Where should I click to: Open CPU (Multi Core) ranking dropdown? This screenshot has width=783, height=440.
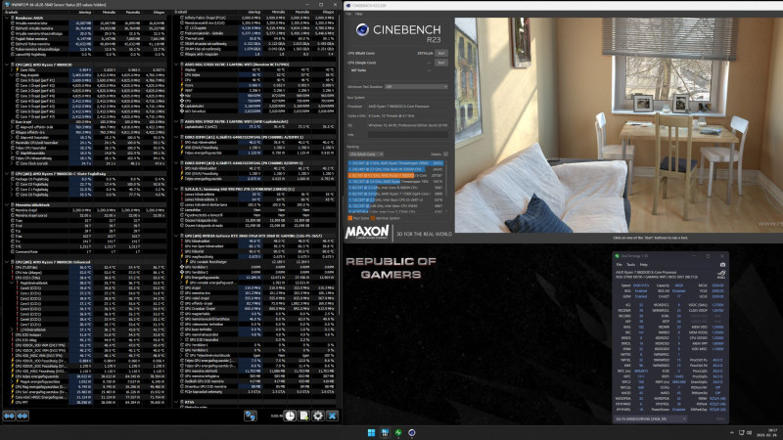pyautogui.click(x=365, y=154)
